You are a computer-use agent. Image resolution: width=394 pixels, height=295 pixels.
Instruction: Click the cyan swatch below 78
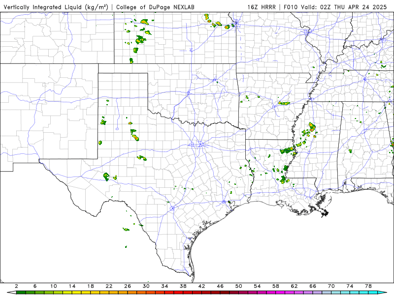[373, 293]
